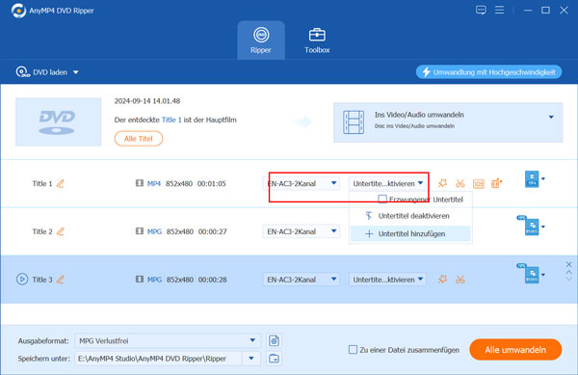
Task: Rename Title 3 with pencil icon
Action: [61, 280]
